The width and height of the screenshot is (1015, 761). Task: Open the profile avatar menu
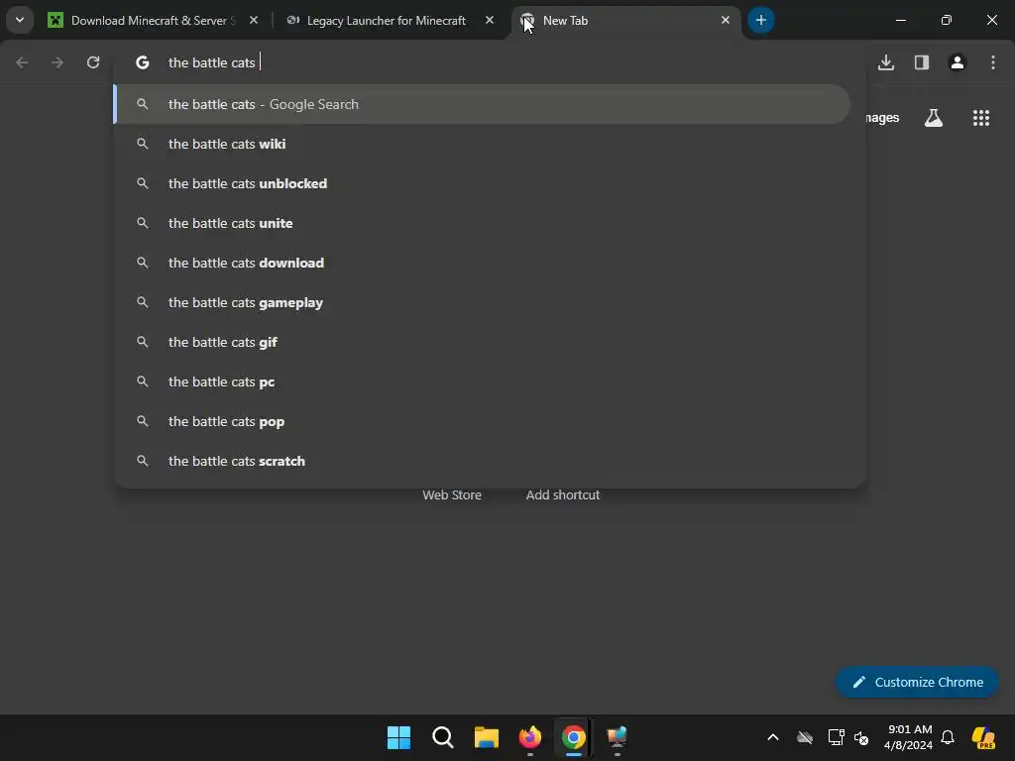click(x=957, y=62)
